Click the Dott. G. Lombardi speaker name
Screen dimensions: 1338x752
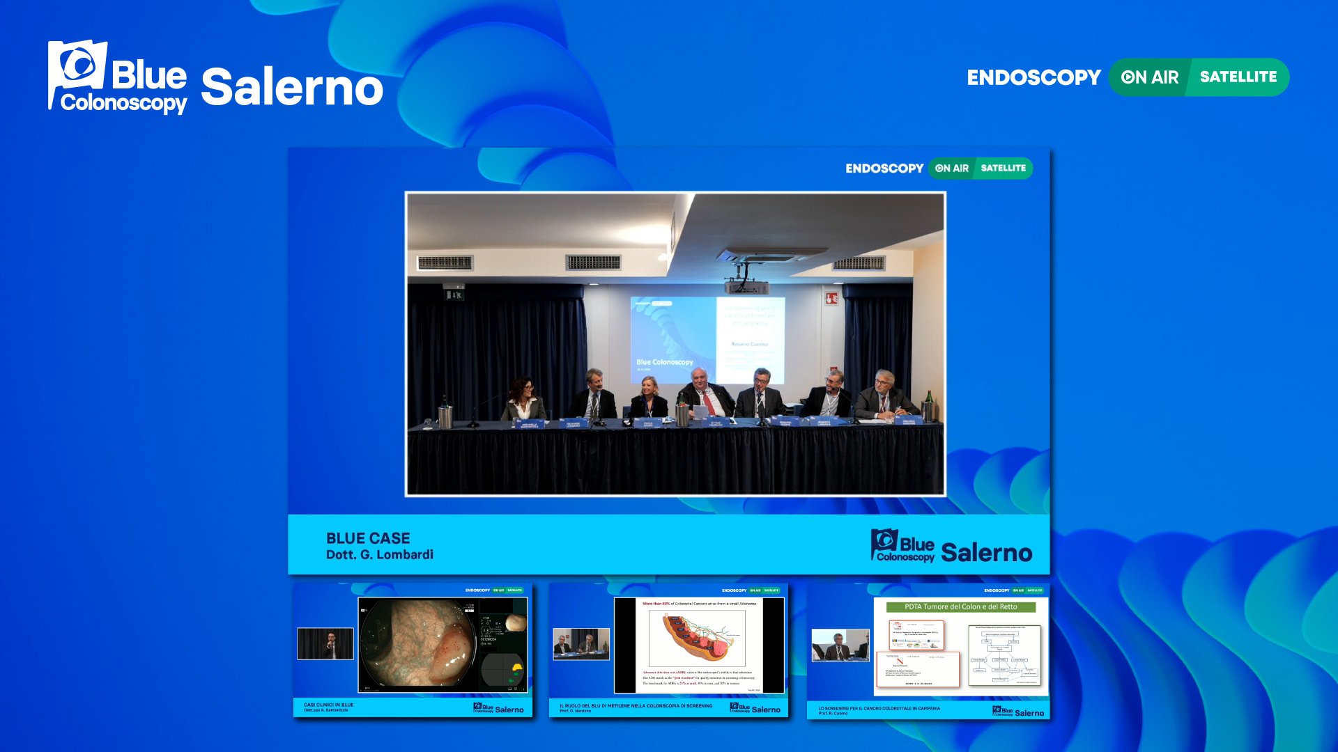click(x=379, y=555)
